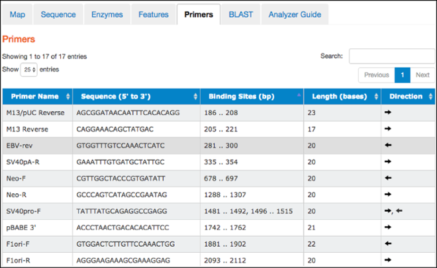437x268 pixels.
Task: Open the Show entries count dropdown
Action: [x=28, y=69]
